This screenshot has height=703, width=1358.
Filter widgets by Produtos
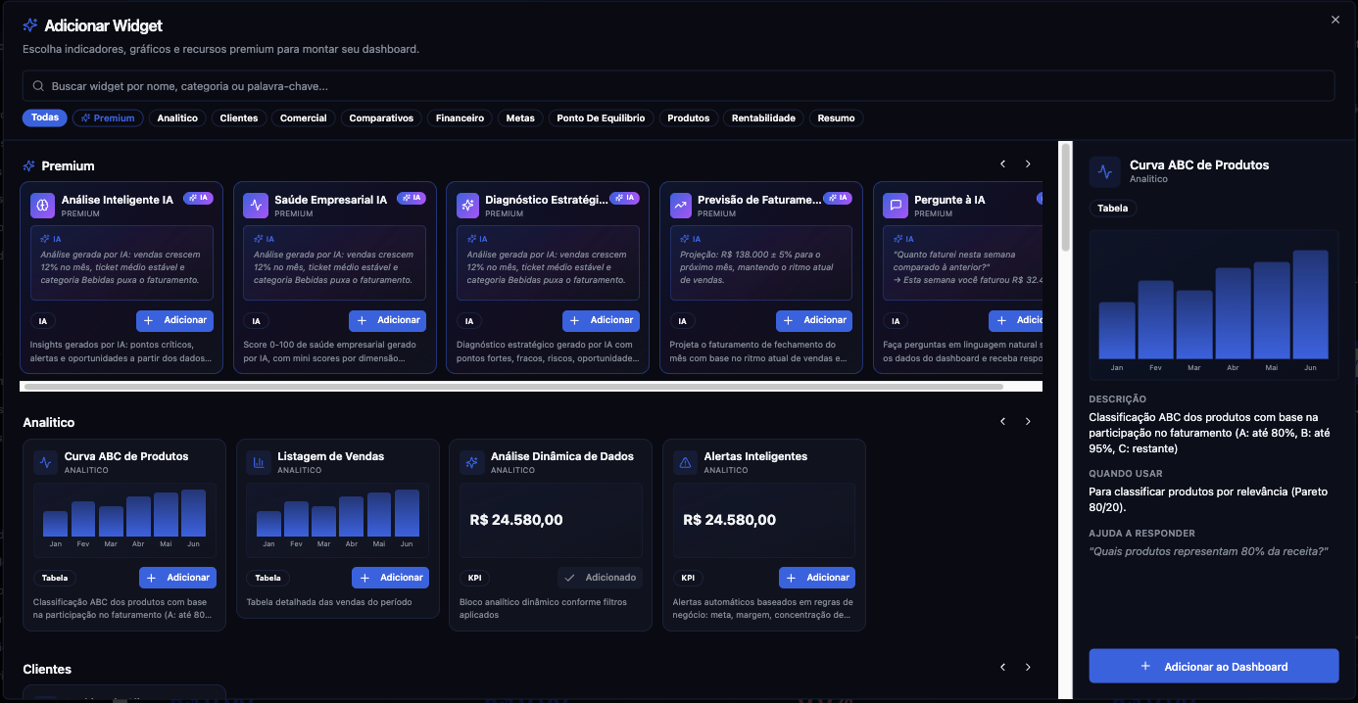pos(688,118)
